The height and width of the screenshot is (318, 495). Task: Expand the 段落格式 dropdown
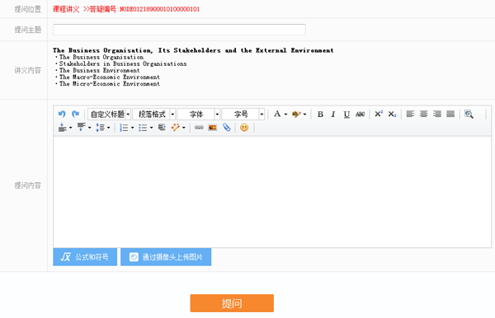pos(153,114)
